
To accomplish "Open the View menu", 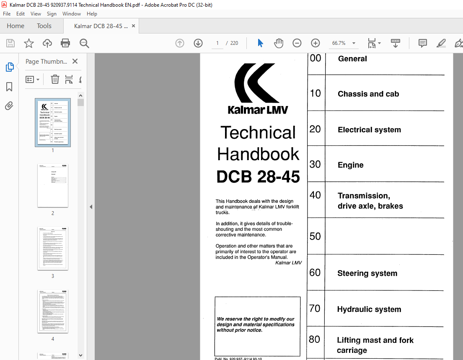I will (36, 13).
